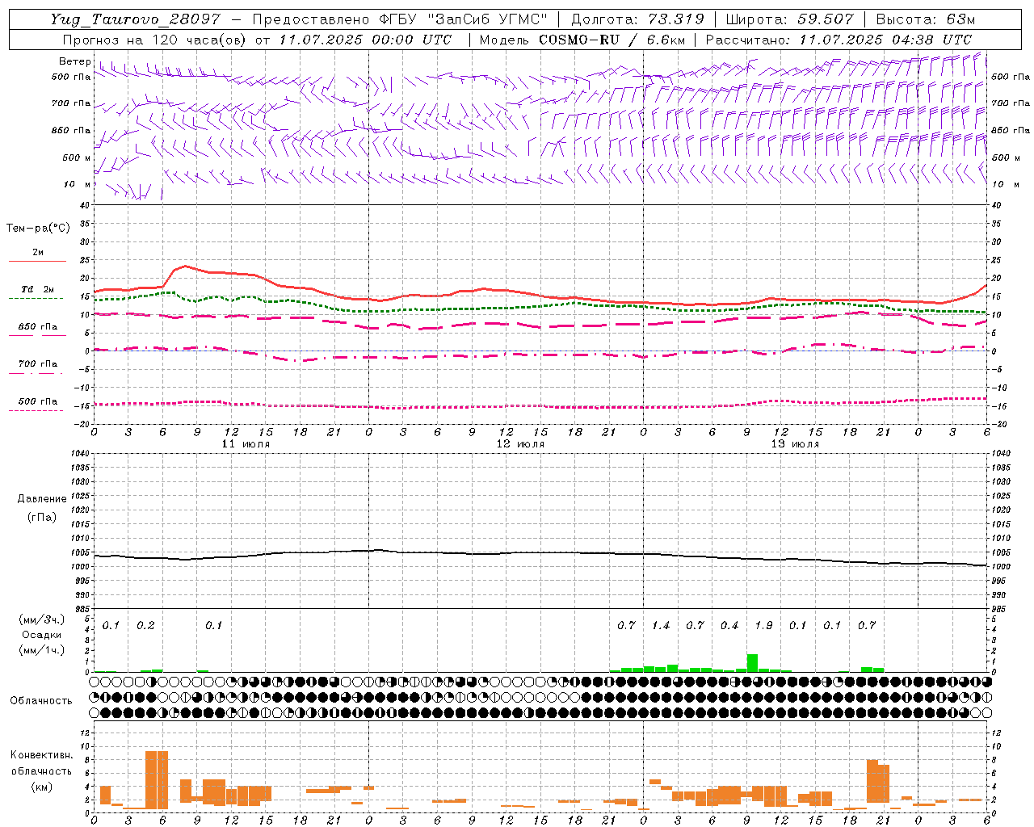This screenshot has height=827, width=1034.
Task: Click the 11 июля date label
Action: pos(246,444)
